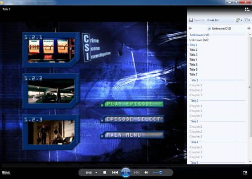Image resolution: width=252 pixels, height=179 pixels.
Task: Select Title 2 in playlist
Action: [193, 50]
